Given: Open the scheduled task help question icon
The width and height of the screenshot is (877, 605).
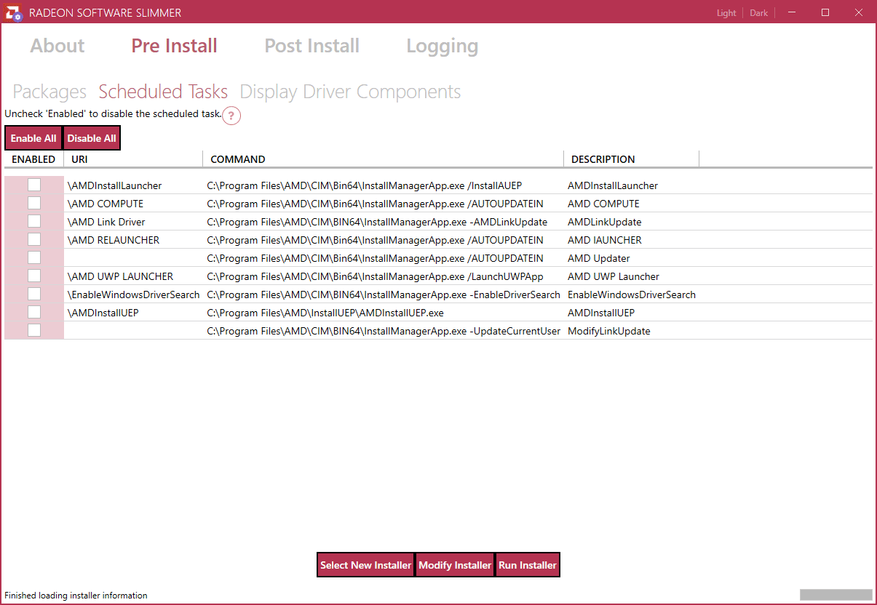Looking at the screenshot, I should [x=231, y=116].
